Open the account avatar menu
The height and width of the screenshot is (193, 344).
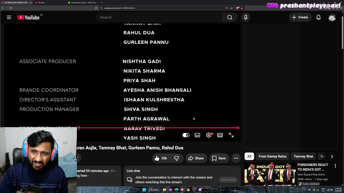pyautogui.click(x=332, y=17)
